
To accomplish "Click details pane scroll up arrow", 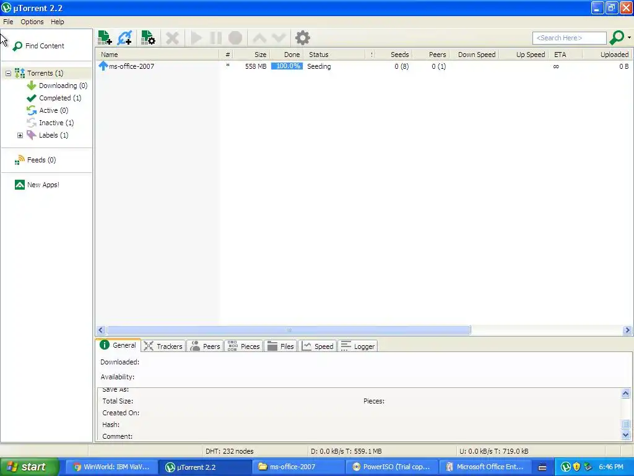I will pyautogui.click(x=625, y=394).
